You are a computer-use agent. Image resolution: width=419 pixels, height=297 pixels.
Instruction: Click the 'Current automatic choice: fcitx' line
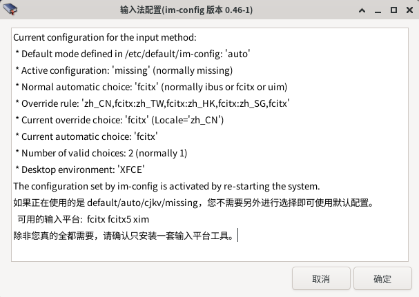tap(86, 136)
